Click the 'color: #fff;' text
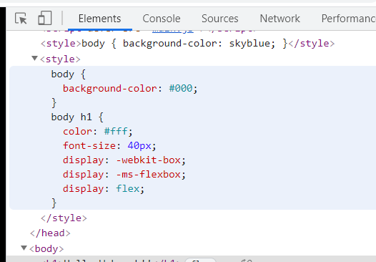The width and height of the screenshot is (376, 262). point(97,132)
